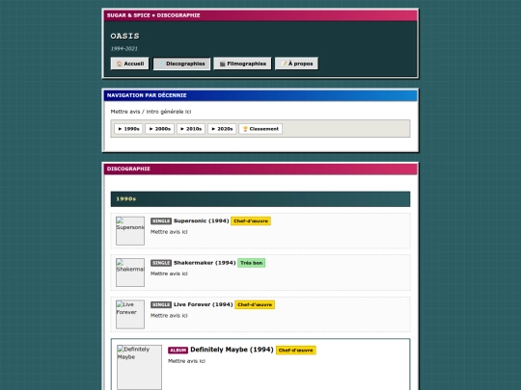Click 'Mettre avis ici' under Definitely Maybe
521x390 pixels.
tap(187, 361)
